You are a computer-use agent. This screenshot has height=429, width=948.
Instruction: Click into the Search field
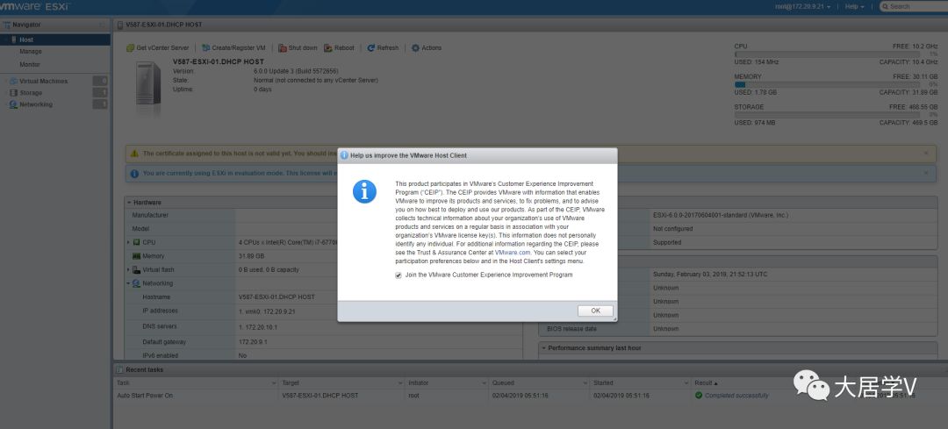(x=916, y=6)
